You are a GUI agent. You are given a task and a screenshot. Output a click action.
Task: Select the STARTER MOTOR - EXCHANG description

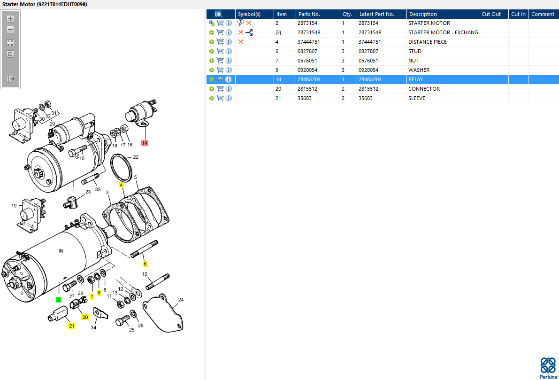pyautogui.click(x=443, y=32)
